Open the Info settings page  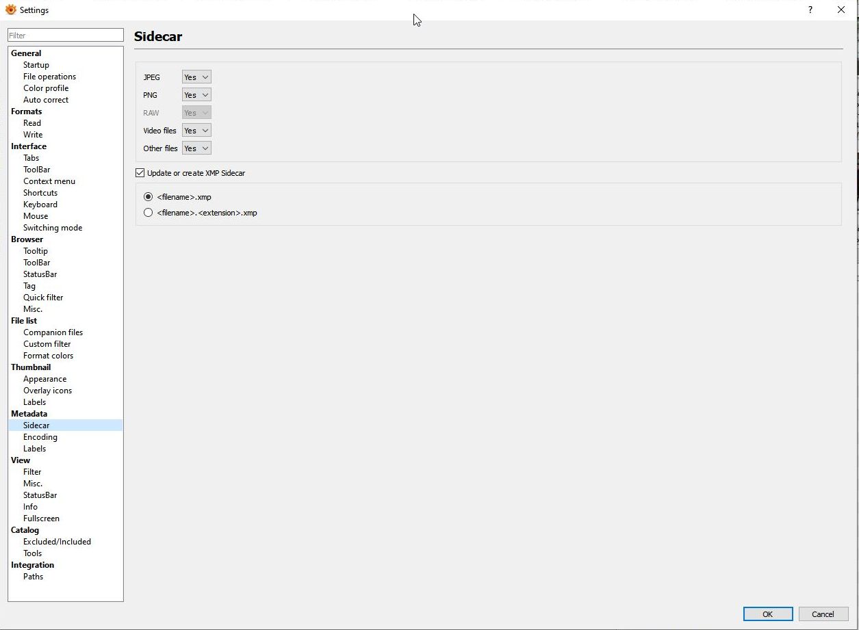tap(30, 507)
